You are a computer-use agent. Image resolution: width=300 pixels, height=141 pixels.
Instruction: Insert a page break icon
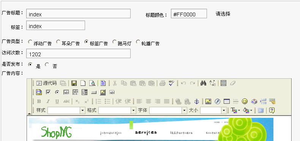pos(263,101)
